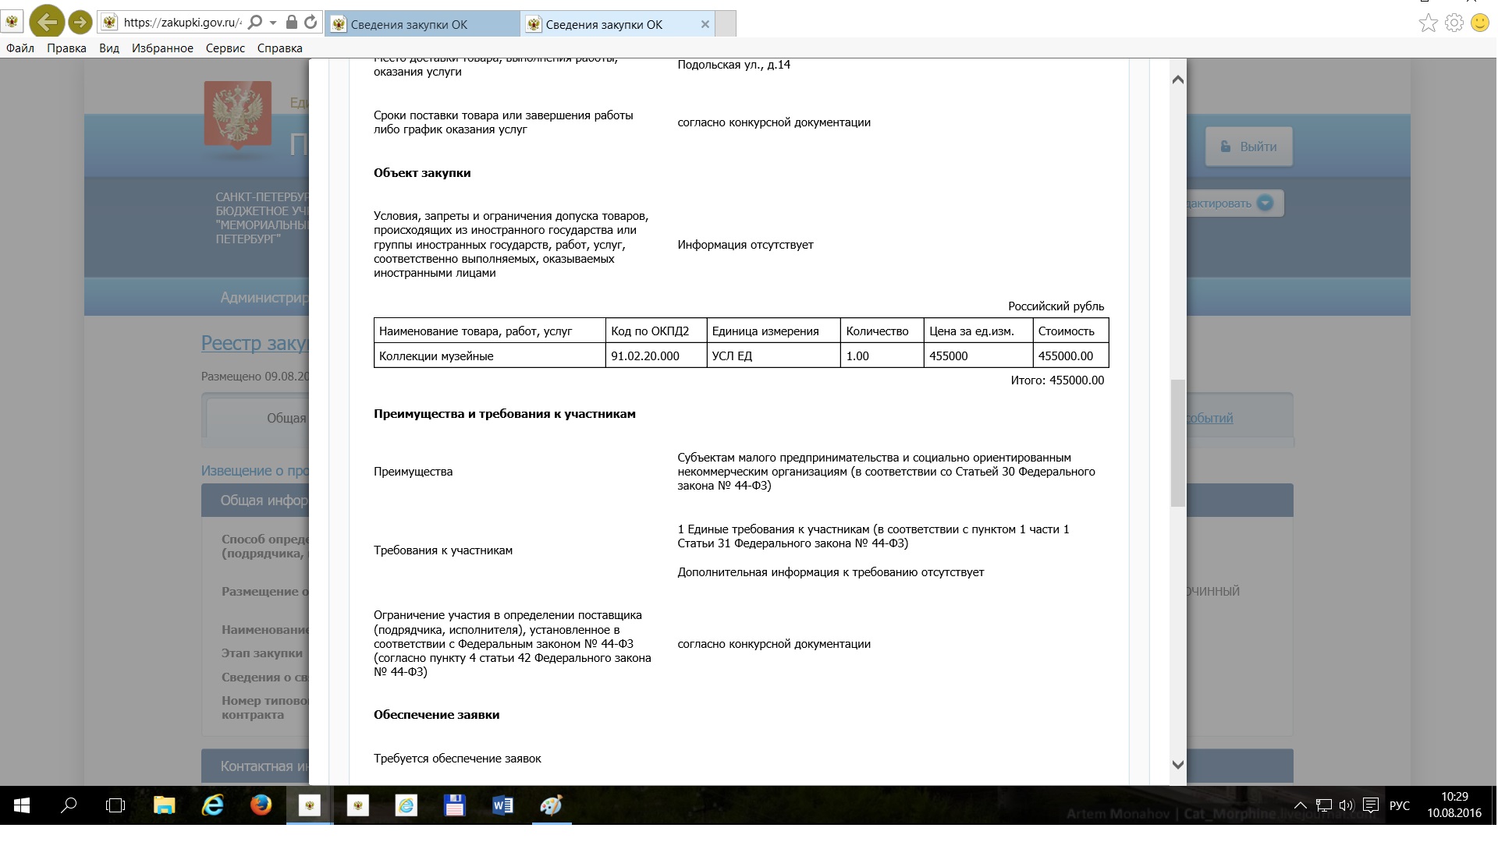Screen dimensions: 1498x842
Task: Open the Internet Explorer document taskbar icon
Action: [406, 805]
